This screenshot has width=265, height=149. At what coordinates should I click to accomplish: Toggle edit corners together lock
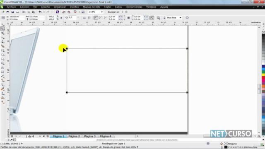129,18
